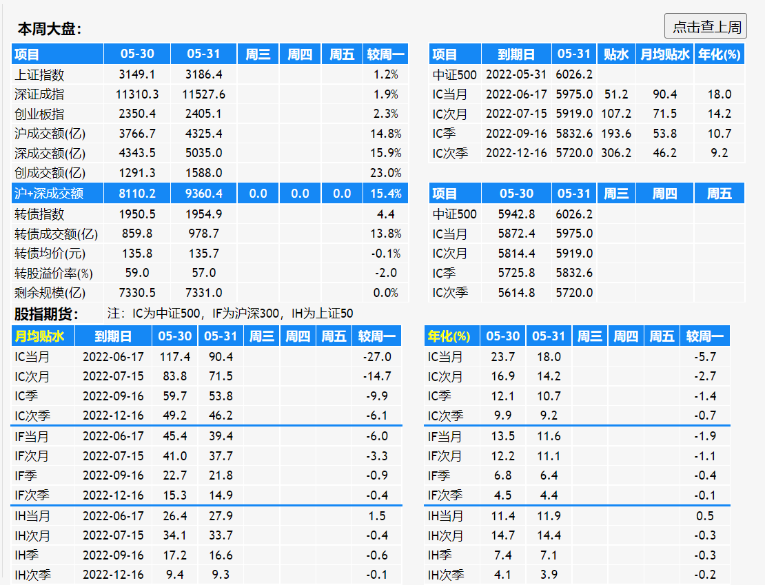Click IC季 年化 change -1.4
Screen dimensions: 765x585
705,396
